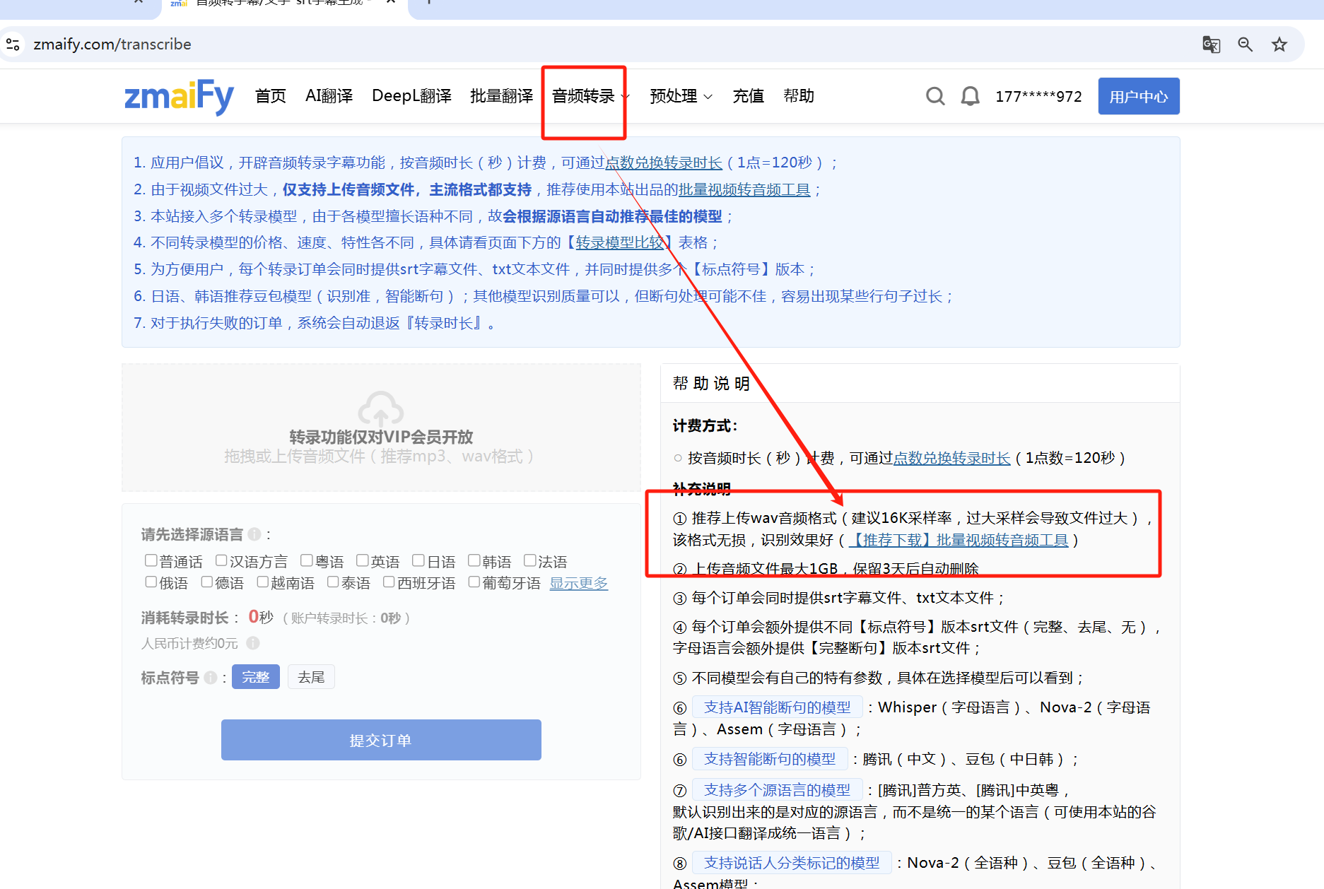Expand the 预处理 dropdown menu
1324x889 pixels.
[681, 96]
